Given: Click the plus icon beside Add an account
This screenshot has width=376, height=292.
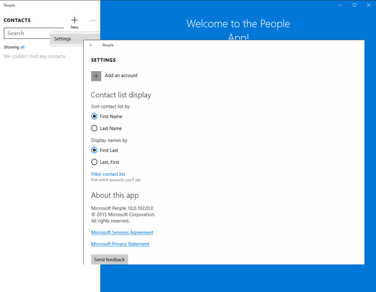Looking at the screenshot, I should pyautogui.click(x=96, y=76).
